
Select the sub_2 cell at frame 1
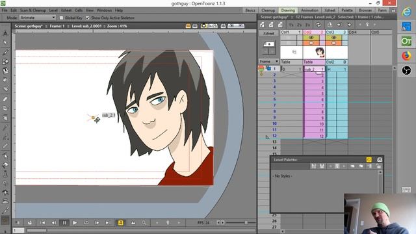point(314,69)
